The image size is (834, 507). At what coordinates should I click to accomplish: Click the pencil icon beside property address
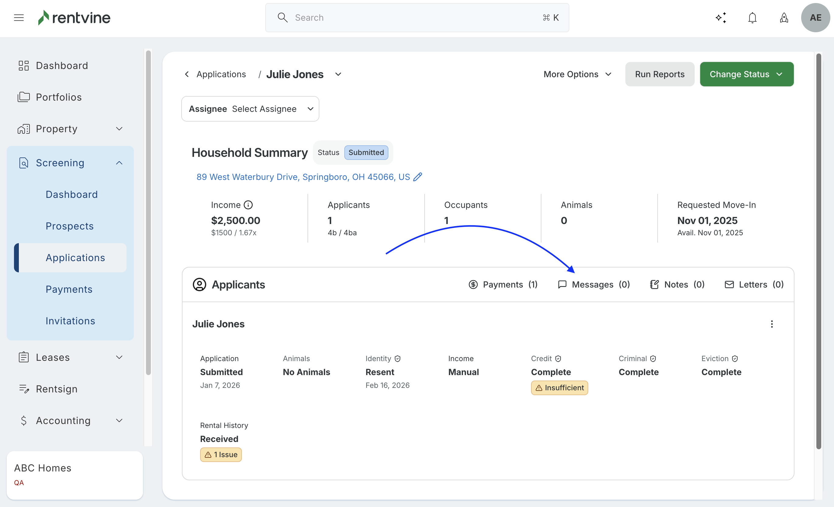point(418,177)
